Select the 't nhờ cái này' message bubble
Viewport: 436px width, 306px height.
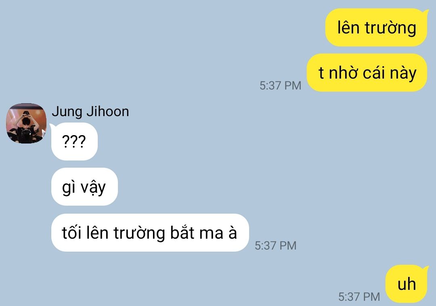(x=367, y=73)
